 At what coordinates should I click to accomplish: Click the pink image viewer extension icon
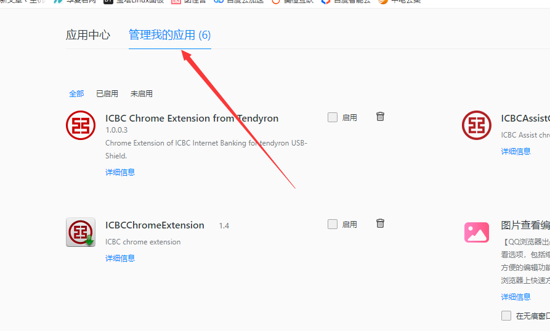477,232
